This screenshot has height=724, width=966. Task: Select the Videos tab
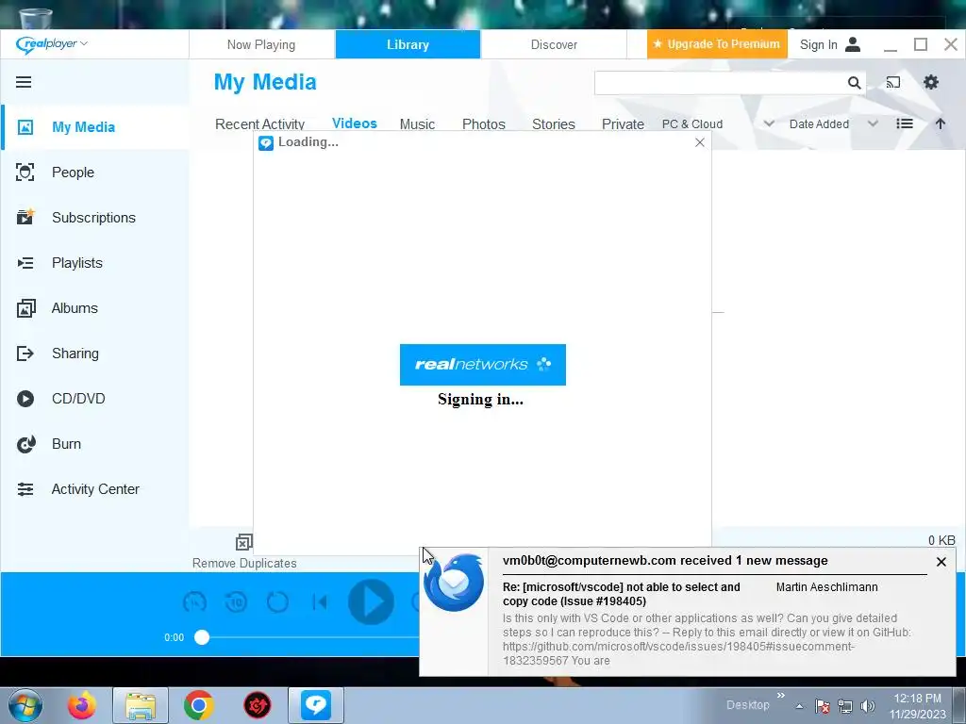[x=355, y=123]
